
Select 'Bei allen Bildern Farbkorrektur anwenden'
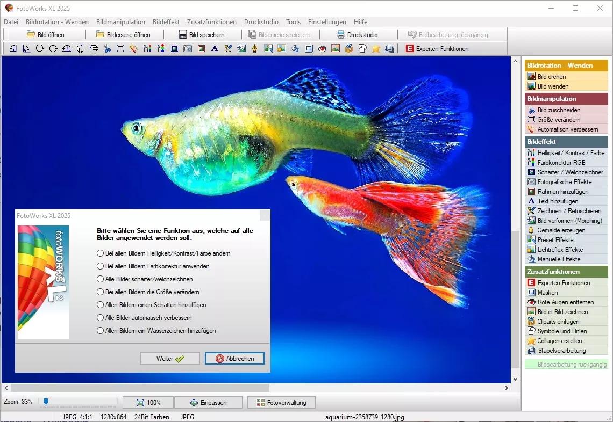click(x=153, y=266)
